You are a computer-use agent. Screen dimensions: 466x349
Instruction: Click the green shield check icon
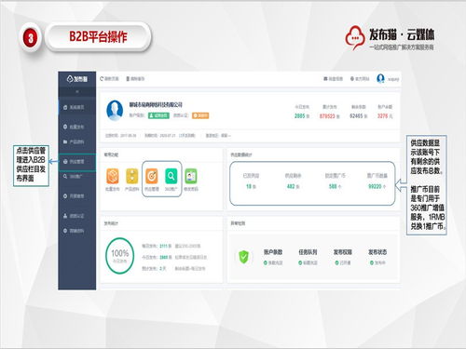click(243, 257)
